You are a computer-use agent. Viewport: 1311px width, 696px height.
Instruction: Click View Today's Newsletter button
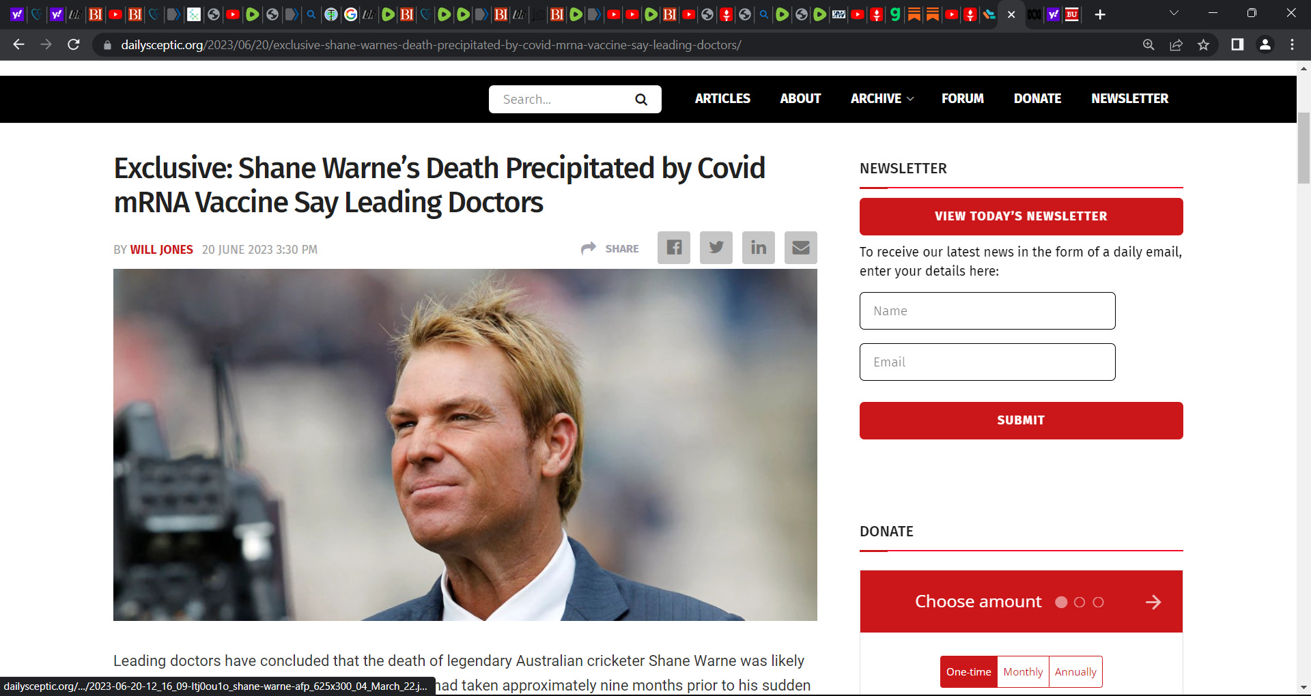1021,216
